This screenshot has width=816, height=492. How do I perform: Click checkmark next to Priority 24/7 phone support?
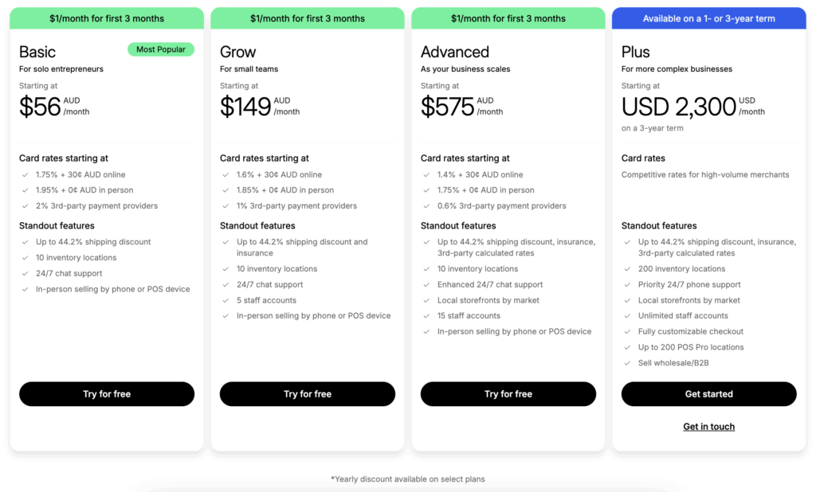tap(627, 284)
